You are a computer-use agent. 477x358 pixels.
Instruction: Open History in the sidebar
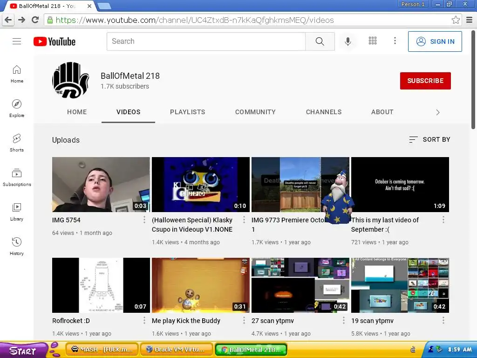coord(17,246)
